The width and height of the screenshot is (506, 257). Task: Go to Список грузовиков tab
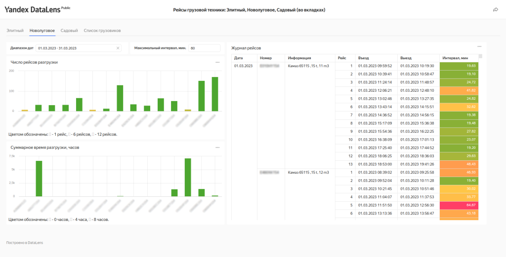[x=102, y=31]
